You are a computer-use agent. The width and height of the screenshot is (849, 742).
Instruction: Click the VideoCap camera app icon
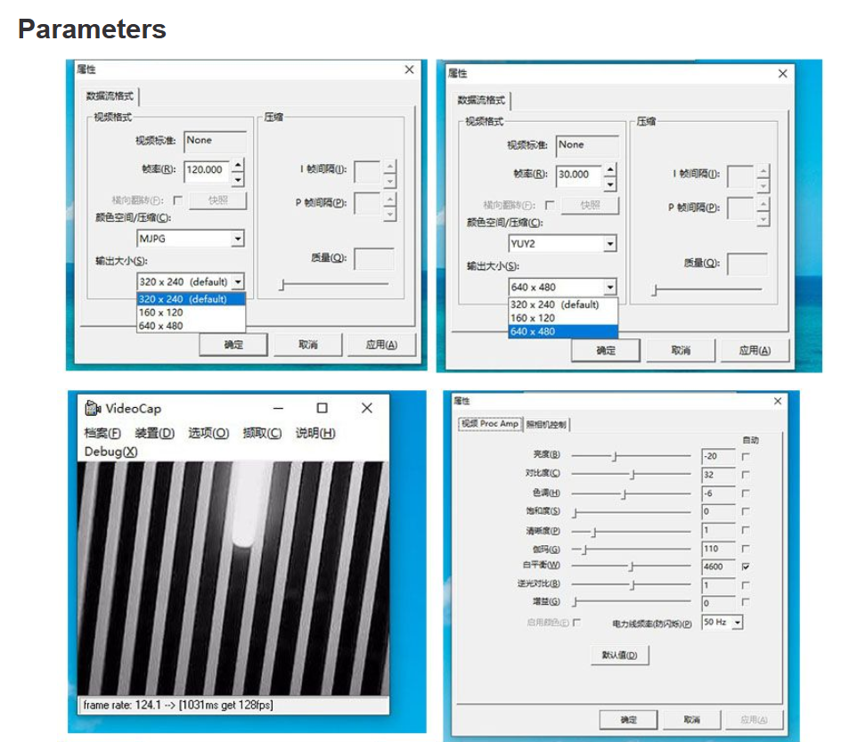point(94,408)
